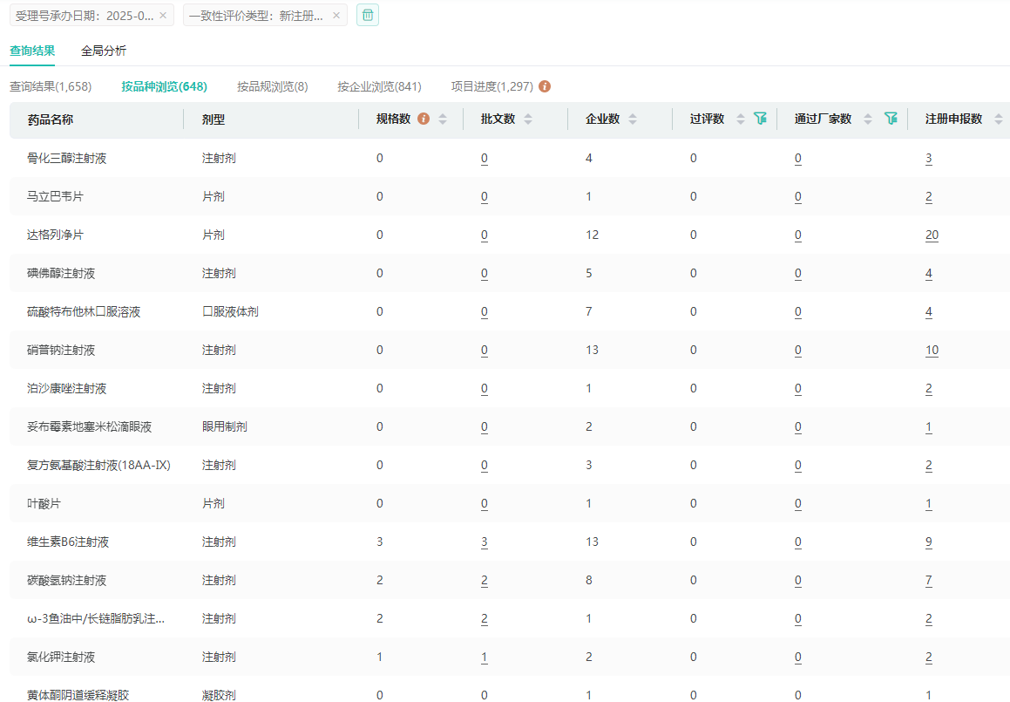Sort table by 规格数 column arrows
The image size is (1010, 702).
(443, 119)
